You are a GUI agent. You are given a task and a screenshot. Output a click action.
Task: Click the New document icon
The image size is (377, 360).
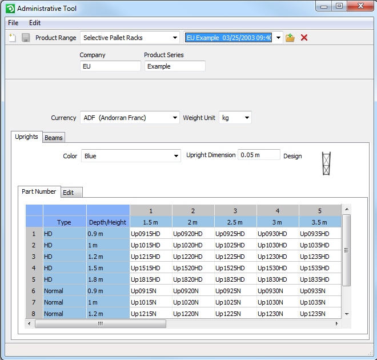(x=12, y=38)
